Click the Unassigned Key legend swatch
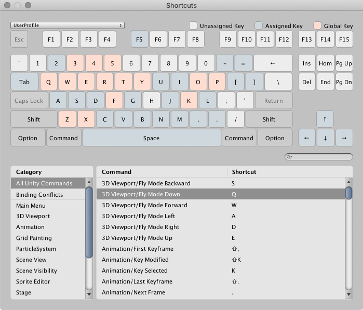The image size is (363, 310). [193, 25]
